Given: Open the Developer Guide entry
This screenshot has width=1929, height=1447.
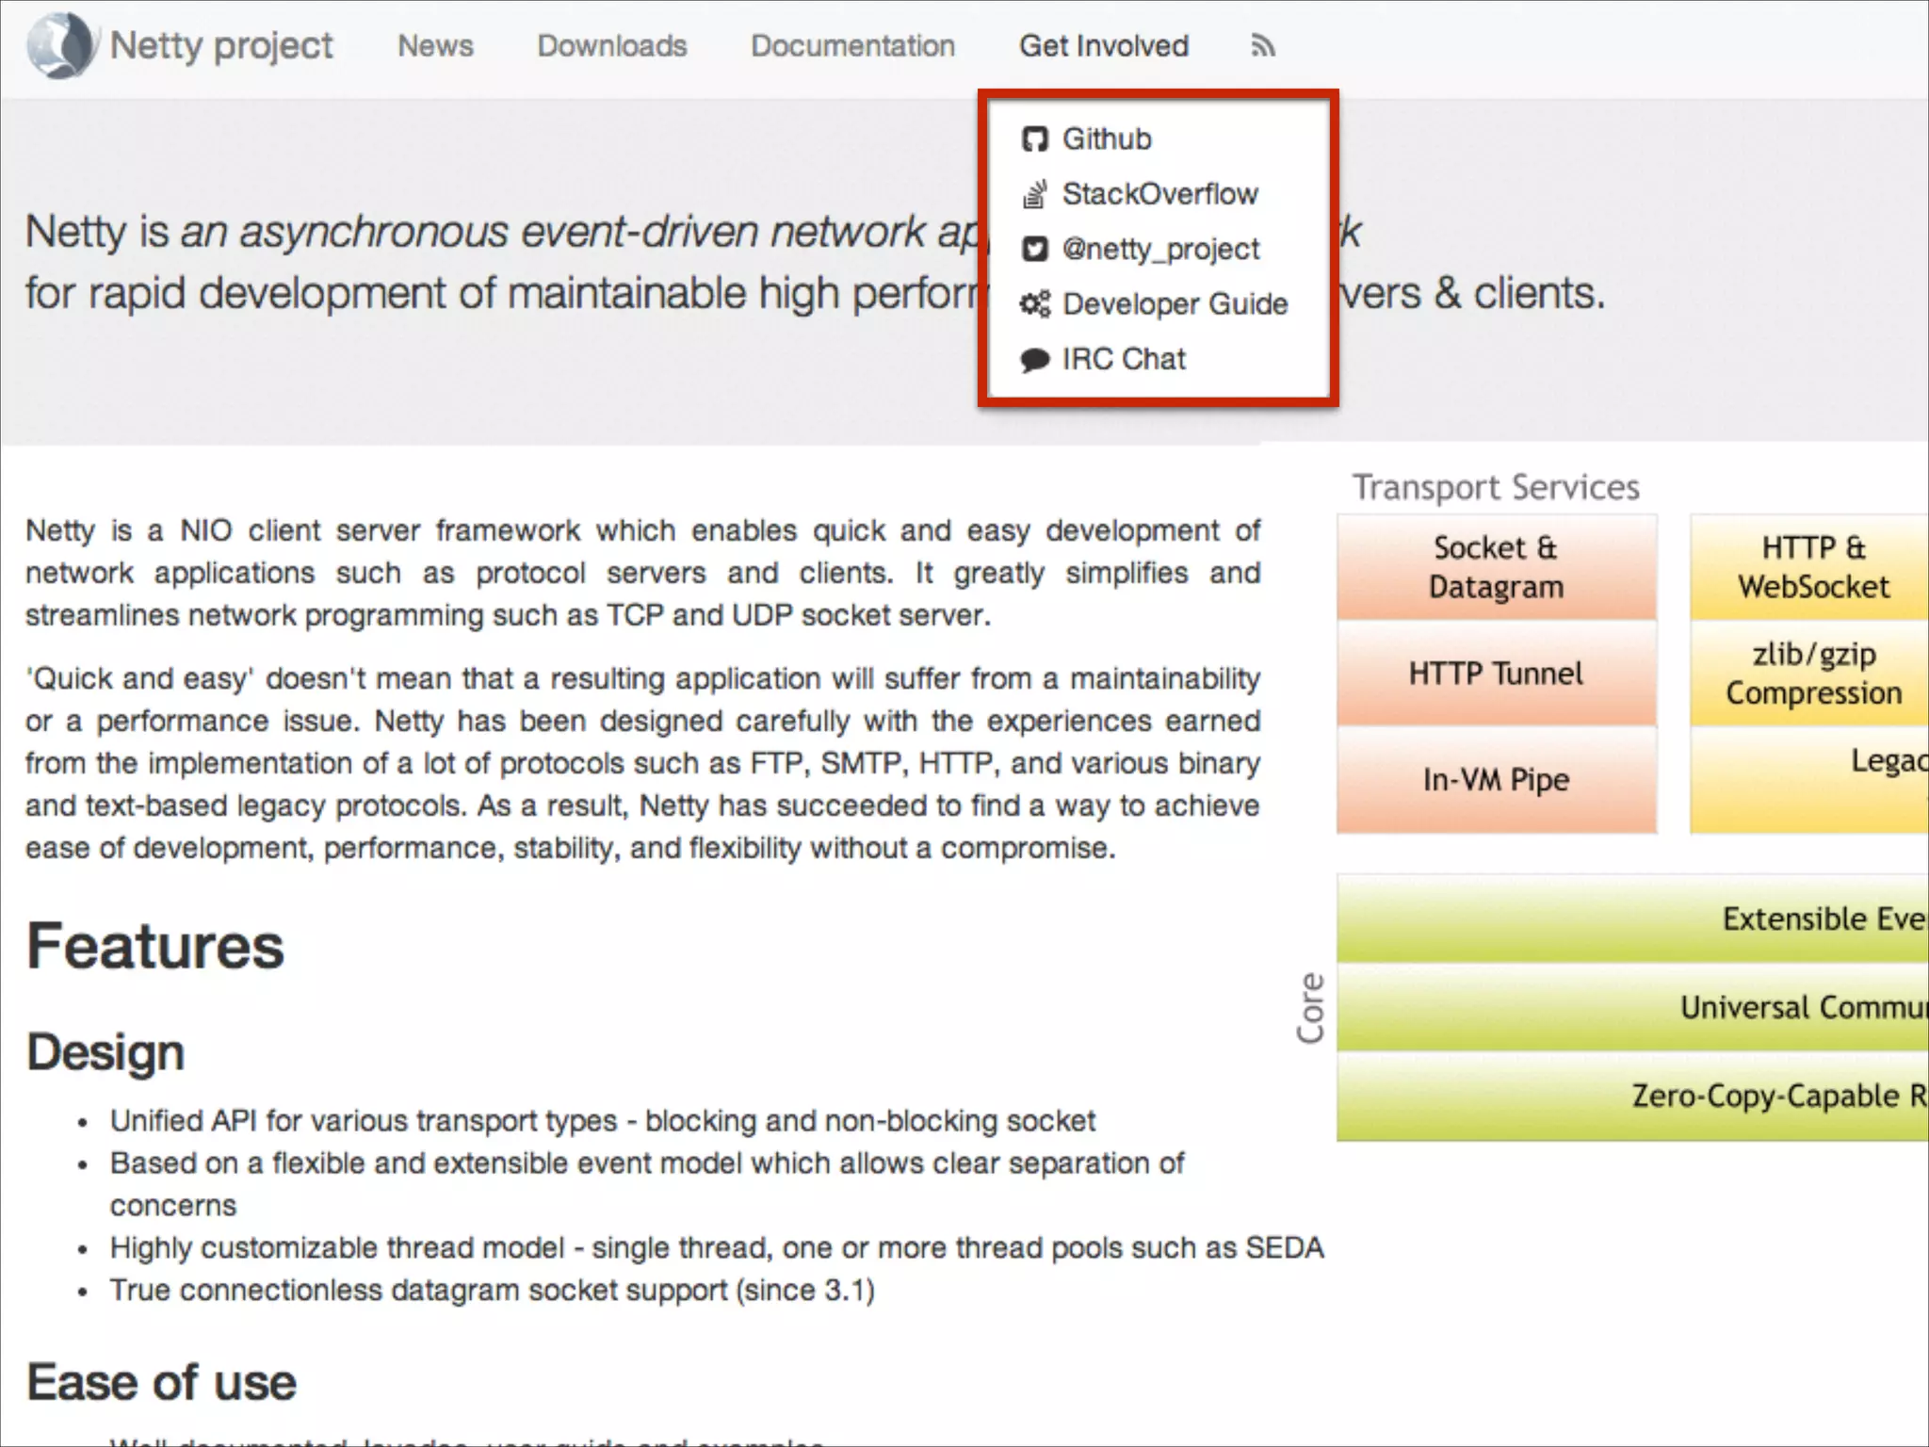Looking at the screenshot, I should (1175, 304).
